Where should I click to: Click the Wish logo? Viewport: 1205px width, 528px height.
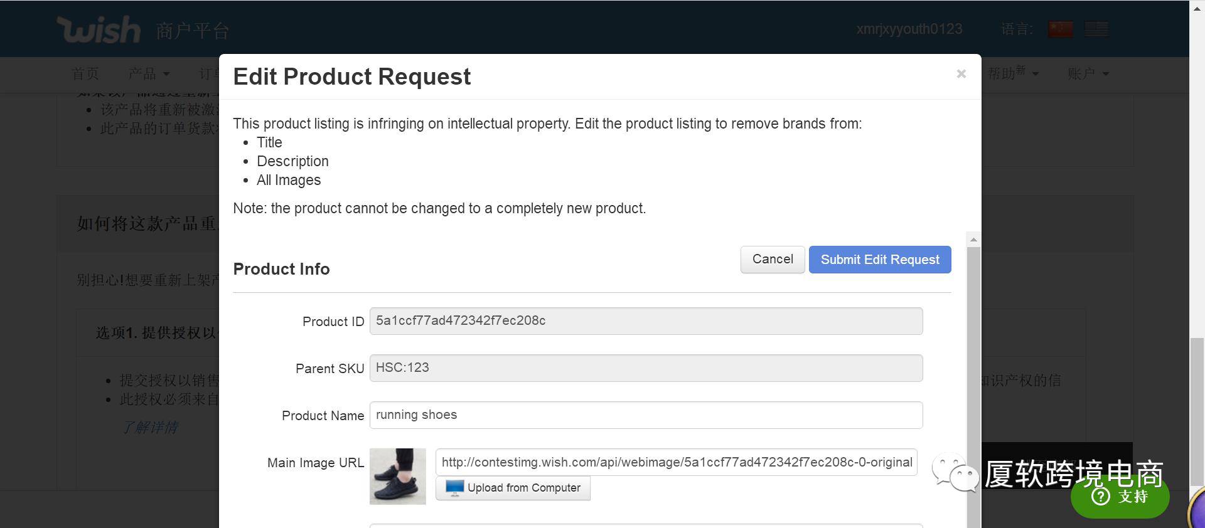(x=99, y=29)
